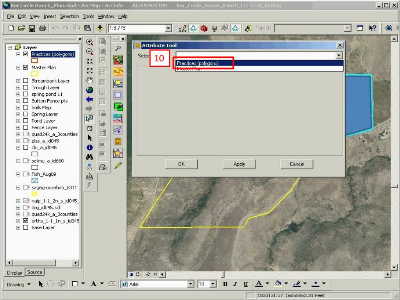The width and height of the screenshot is (400, 300).
Task: Click OK in Attribute Tool dialog
Action: [x=181, y=164]
